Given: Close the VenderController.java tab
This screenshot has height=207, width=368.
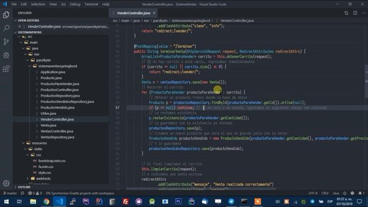Looking at the screenshot, I should click(x=154, y=13).
